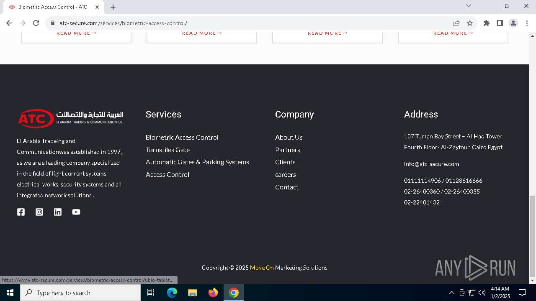The height and width of the screenshot is (301, 536).
Task: Click the info@atc-secure.com email
Action: click(x=431, y=164)
